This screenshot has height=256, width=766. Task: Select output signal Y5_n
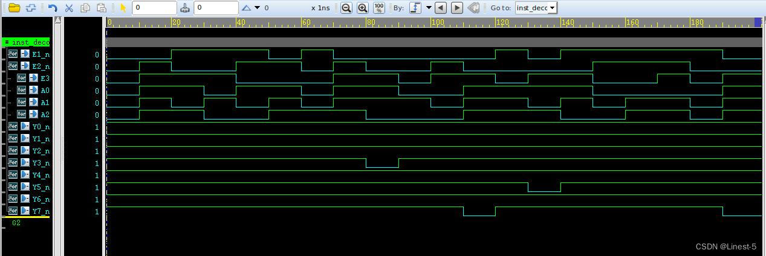tap(41, 187)
